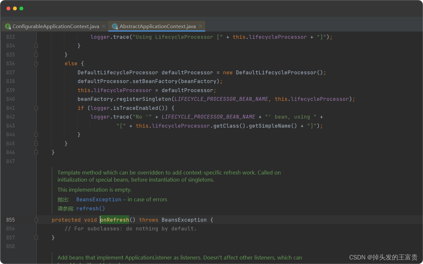Click gutter line number 833
The width and height of the screenshot is (423, 264).
click(10, 37)
